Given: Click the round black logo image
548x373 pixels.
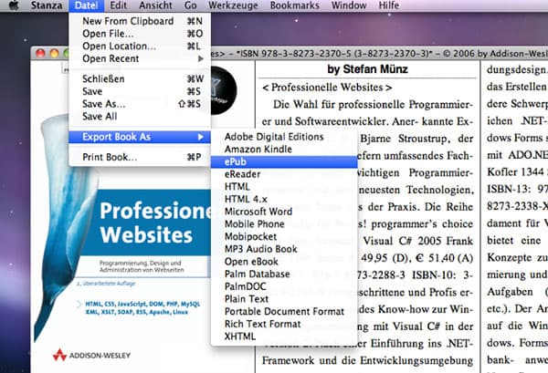Looking at the screenshot, I should click(223, 90).
